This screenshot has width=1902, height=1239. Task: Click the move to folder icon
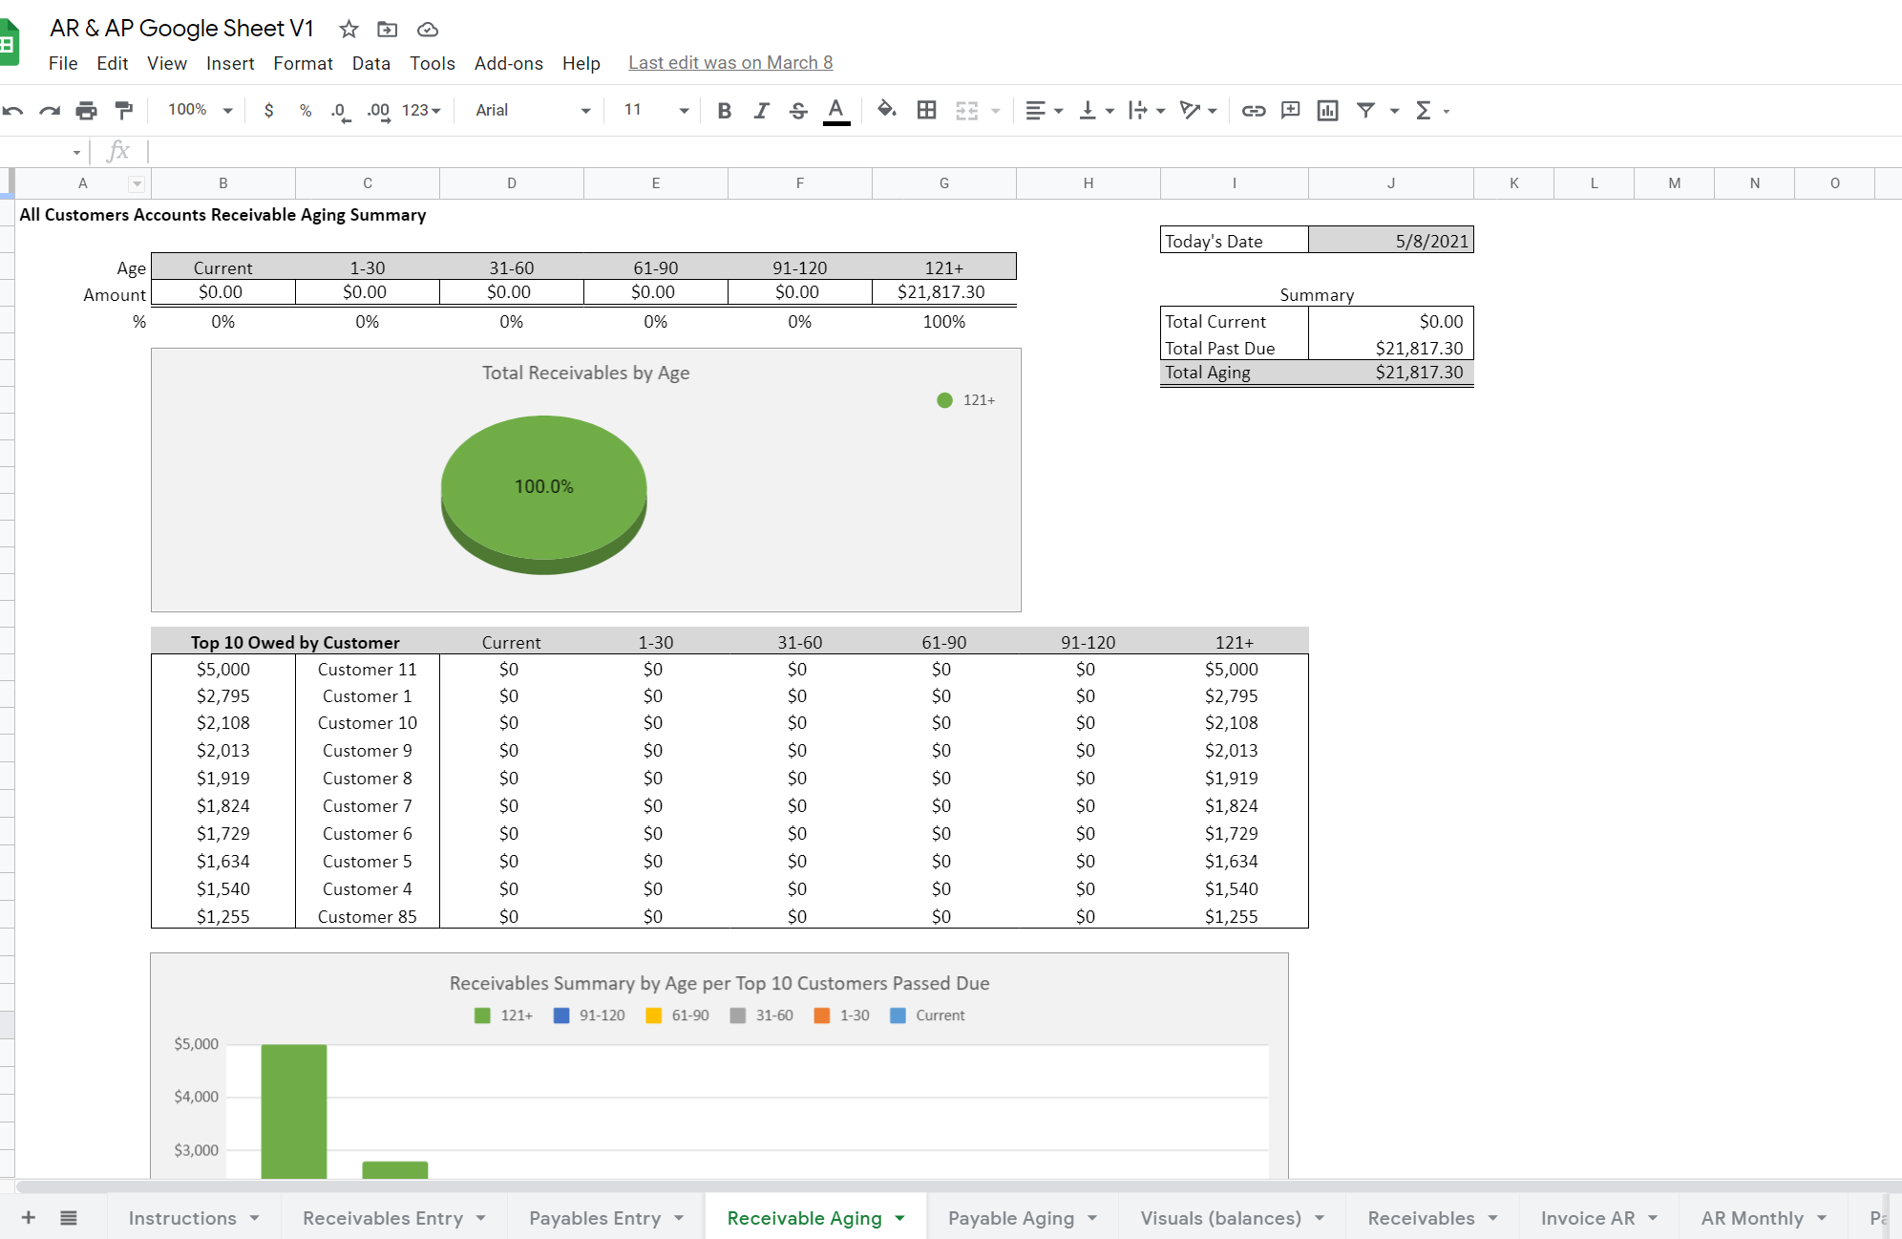tap(387, 30)
